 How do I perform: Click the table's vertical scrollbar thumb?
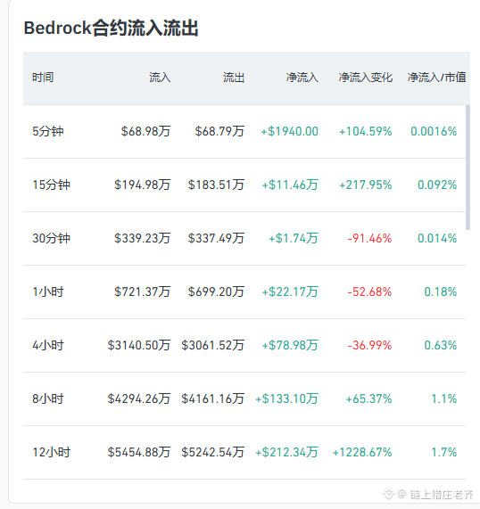click(468, 168)
